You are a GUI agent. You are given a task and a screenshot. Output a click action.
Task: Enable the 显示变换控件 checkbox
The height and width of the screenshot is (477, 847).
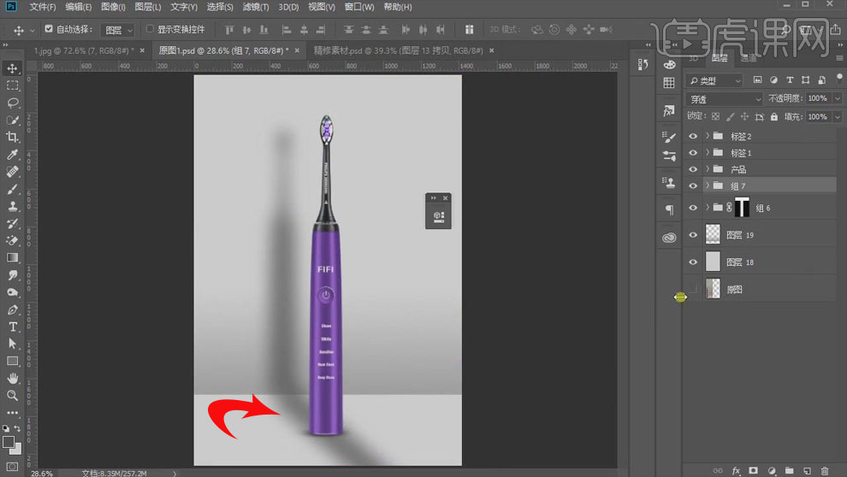click(151, 29)
